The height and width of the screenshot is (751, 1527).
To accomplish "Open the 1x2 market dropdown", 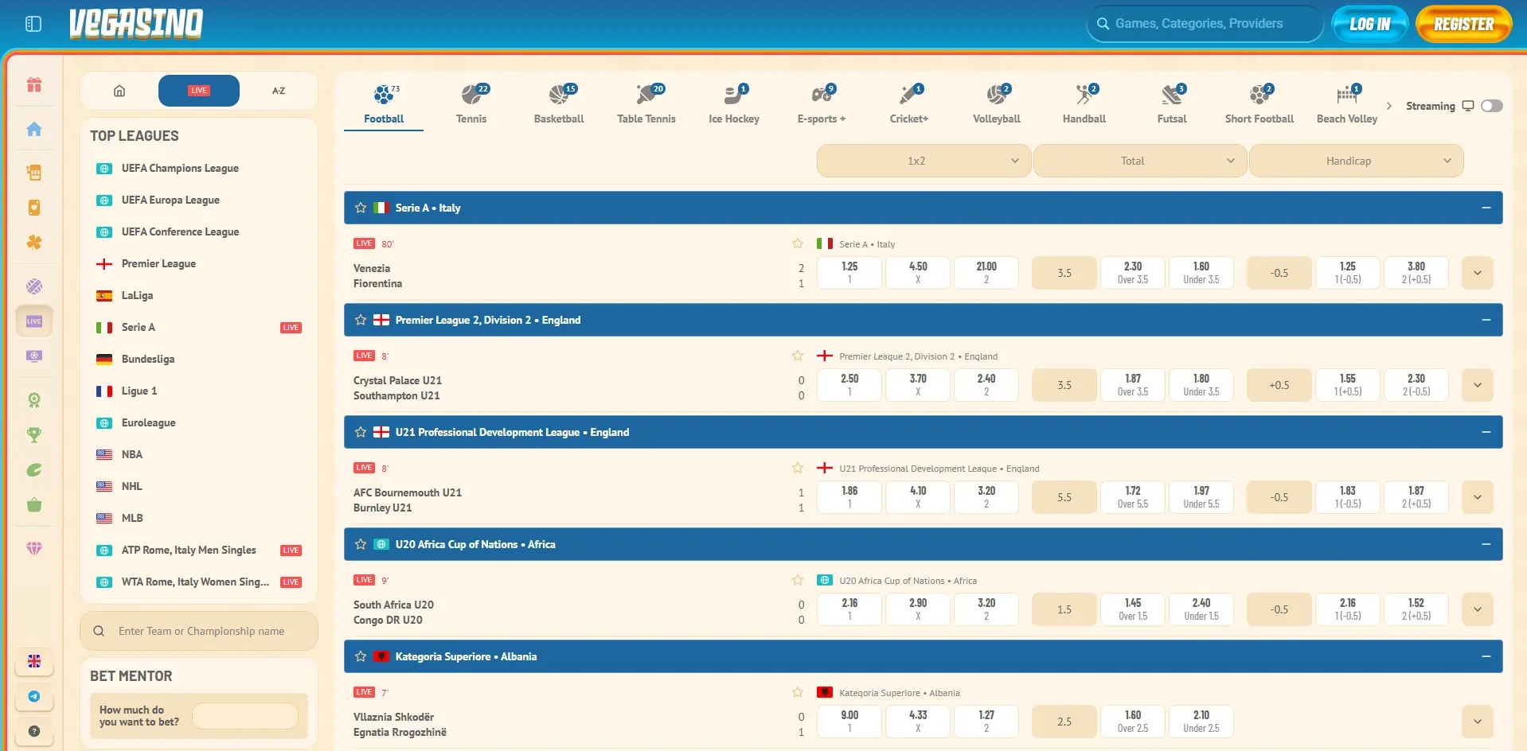I will (924, 161).
